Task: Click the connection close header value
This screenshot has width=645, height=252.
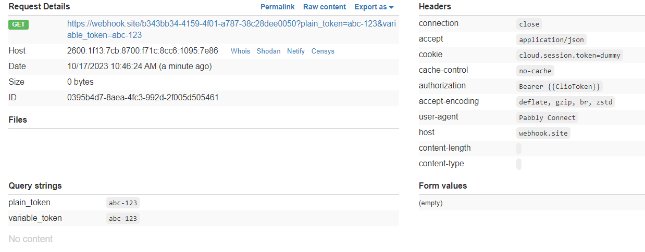Action: point(529,24)
